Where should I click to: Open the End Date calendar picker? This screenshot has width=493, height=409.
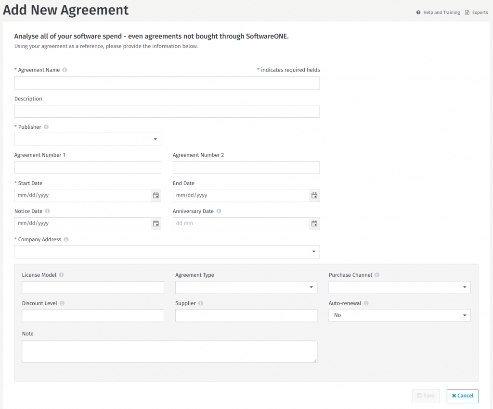[314, 196]
